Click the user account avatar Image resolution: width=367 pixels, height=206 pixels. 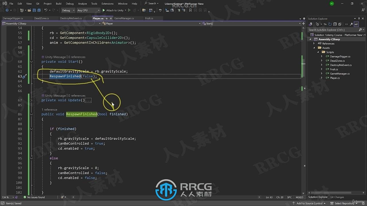pyautogui.click(x=332, y=3)
